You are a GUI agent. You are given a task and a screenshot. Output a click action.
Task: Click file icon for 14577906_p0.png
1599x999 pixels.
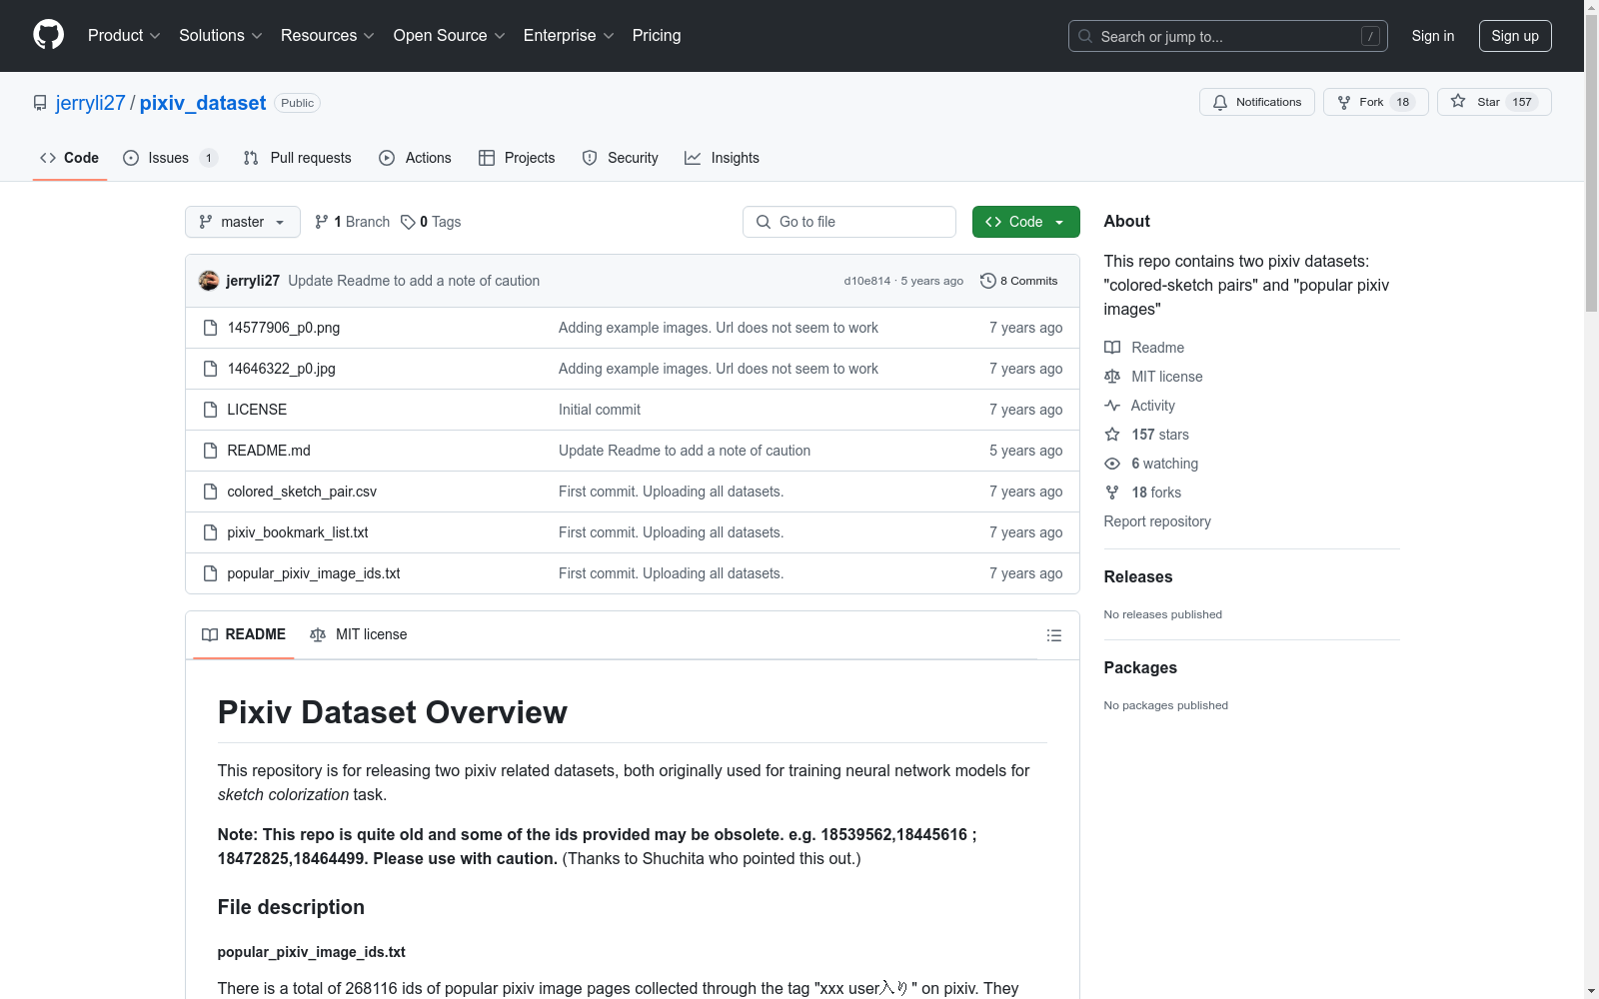point(210,328)
